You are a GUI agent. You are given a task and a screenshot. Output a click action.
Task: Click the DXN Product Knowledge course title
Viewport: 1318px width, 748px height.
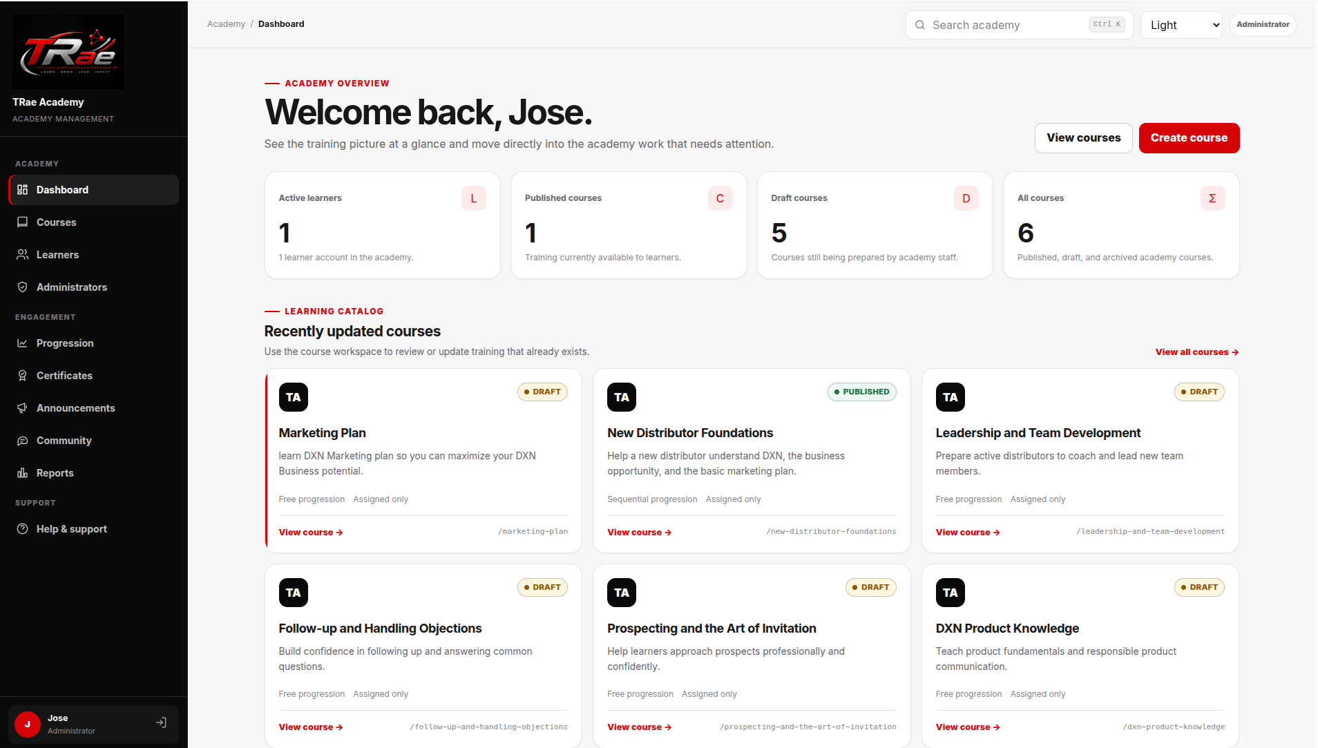click(1007, 629)
